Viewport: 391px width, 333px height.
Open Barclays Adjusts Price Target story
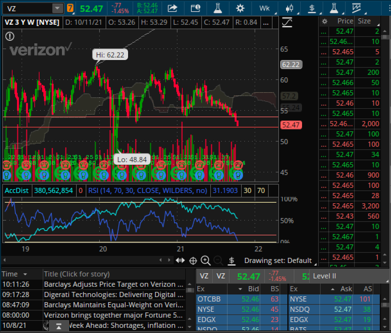click(x=113, y=284)
